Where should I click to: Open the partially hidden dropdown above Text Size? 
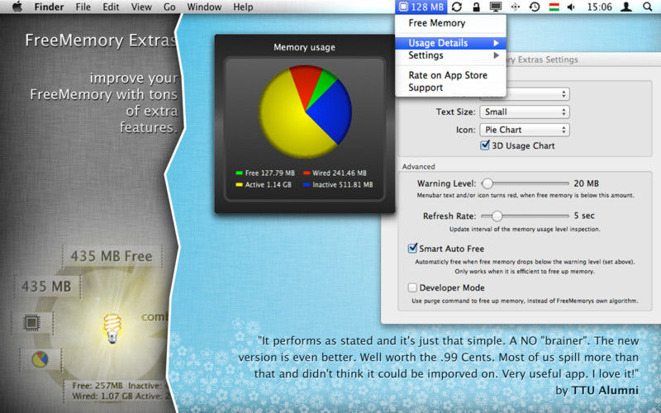point(538,96)
